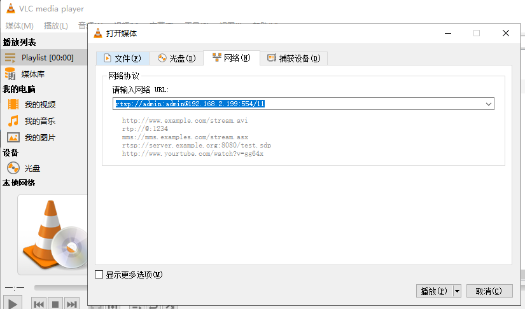Image resolution: width=525 pixels, height=309 pixels.
Task: Switch to the 光盘(D) tab
Action: click(x=176, y=58)
